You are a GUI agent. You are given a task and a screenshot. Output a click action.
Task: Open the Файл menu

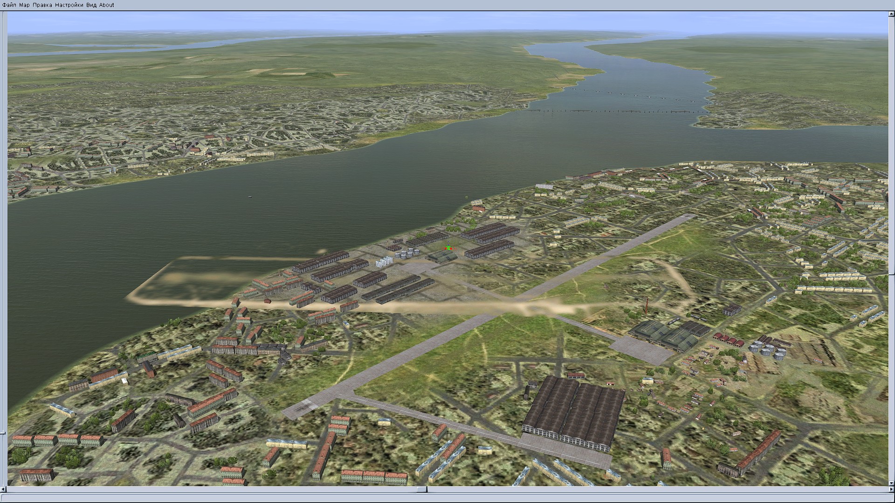pyautogui.click(x=9, y=5)
